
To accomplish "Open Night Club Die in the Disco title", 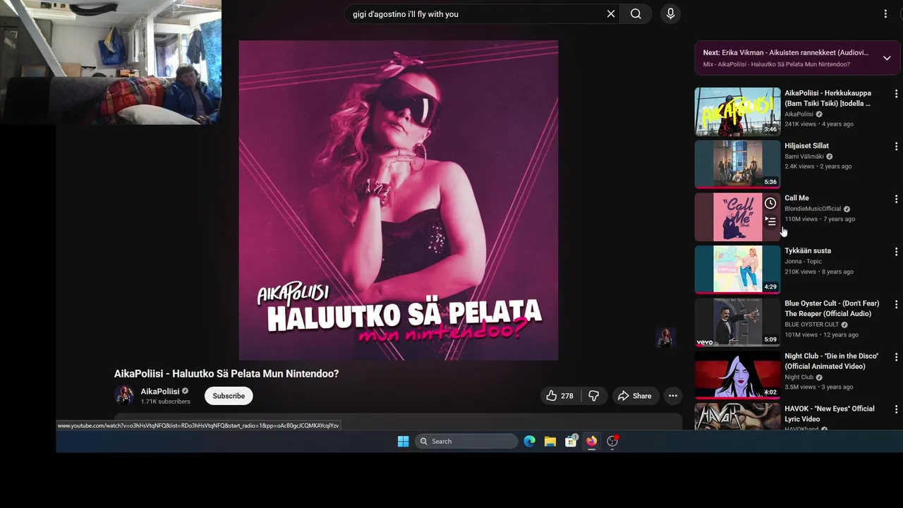I will click(x=831, y=361).
